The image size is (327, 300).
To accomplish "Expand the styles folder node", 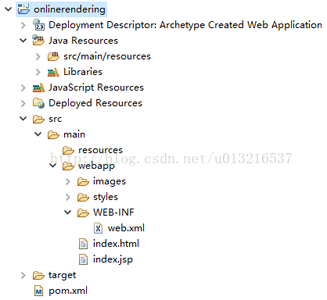I will click(68, 197).
